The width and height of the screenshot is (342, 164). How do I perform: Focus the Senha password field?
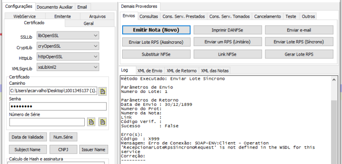(58, 107)
